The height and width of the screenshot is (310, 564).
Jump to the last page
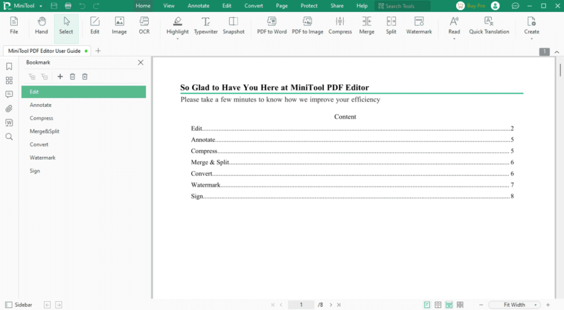pyautogui.click(x=339, y=304)
